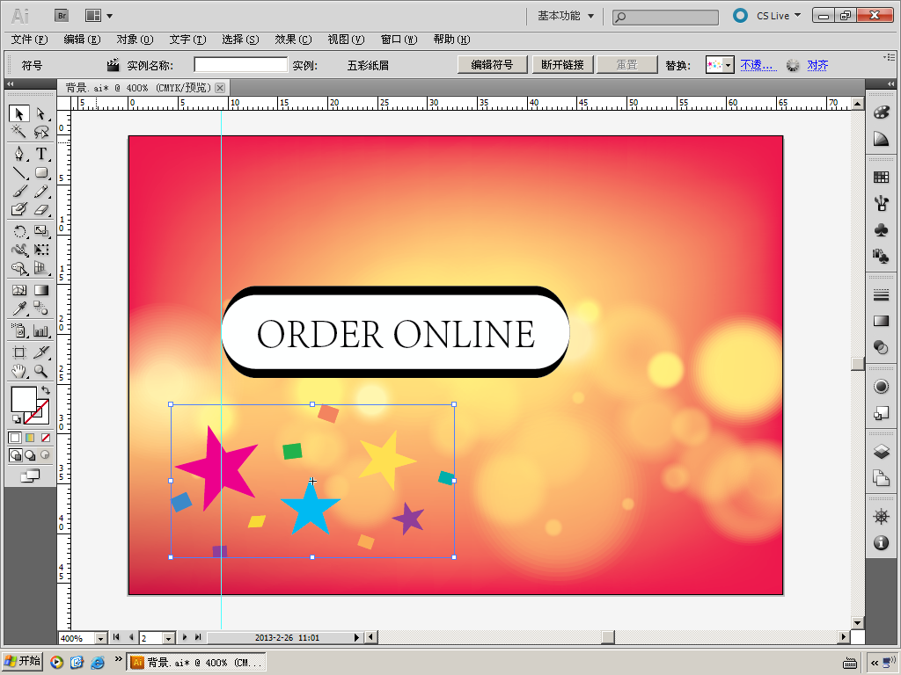The image size is (901, 675).
Task: Select the Slice tool
Action: coord(40,352)
